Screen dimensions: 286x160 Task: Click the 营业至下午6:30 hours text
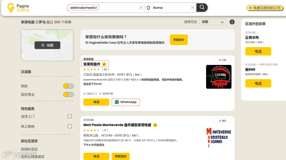coord(92,84)
